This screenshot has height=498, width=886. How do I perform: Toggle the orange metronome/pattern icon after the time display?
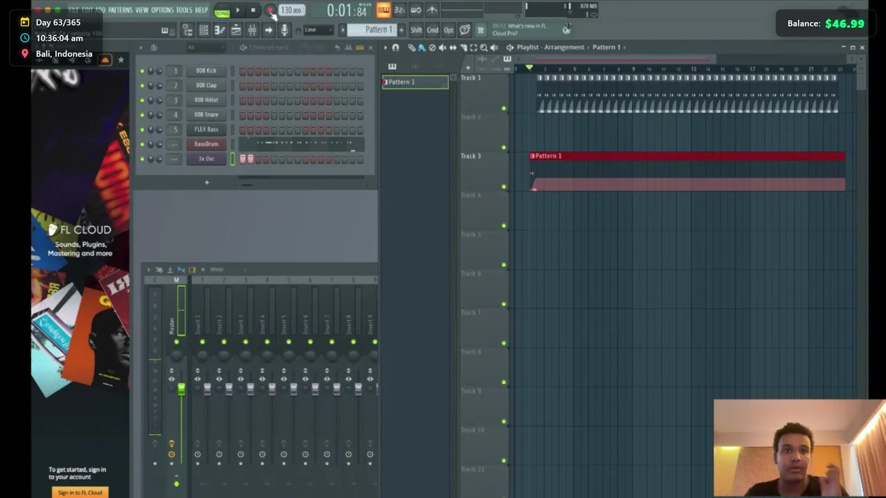point(383,10)
